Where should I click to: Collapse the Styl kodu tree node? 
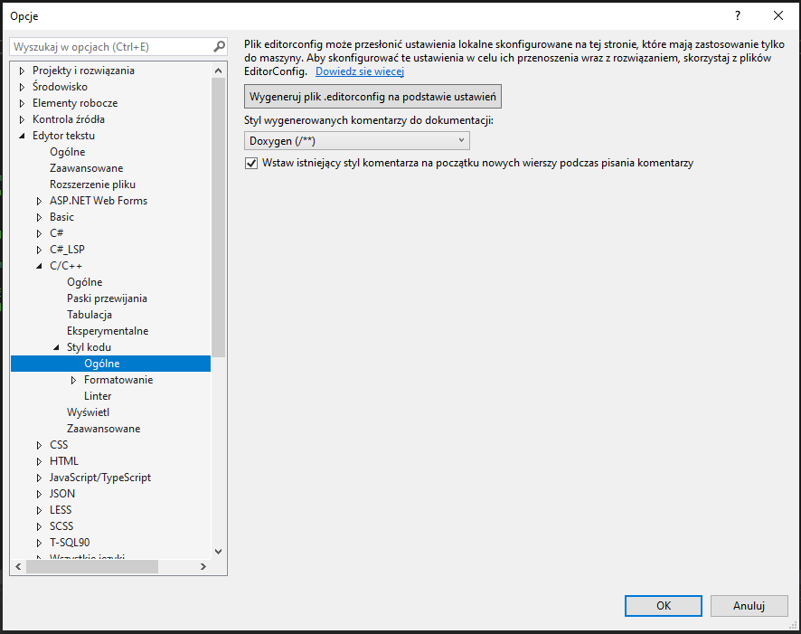(x=57, y=347)
